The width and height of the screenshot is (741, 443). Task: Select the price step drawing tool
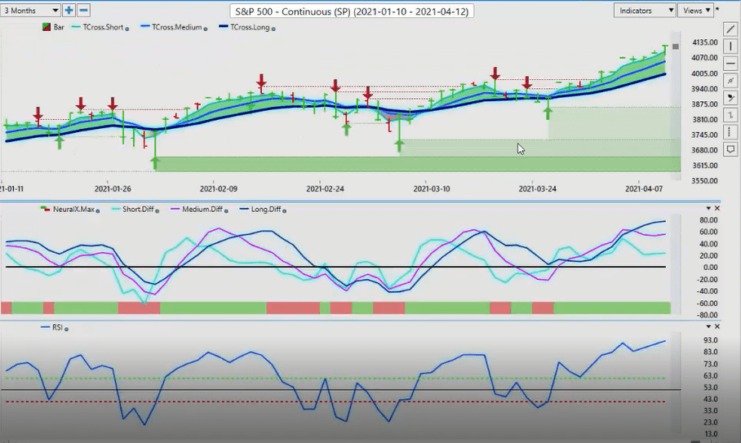(730, 115)
